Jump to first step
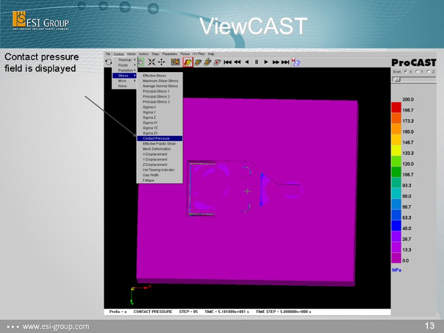 point(228,62)
